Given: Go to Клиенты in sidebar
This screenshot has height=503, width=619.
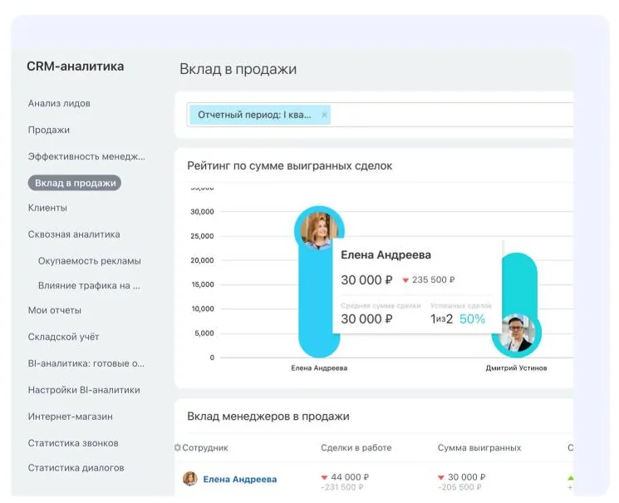Looking at the screenshot, I should [47, 208].
